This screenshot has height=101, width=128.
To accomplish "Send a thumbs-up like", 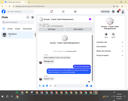I will [x=91, y=86].
